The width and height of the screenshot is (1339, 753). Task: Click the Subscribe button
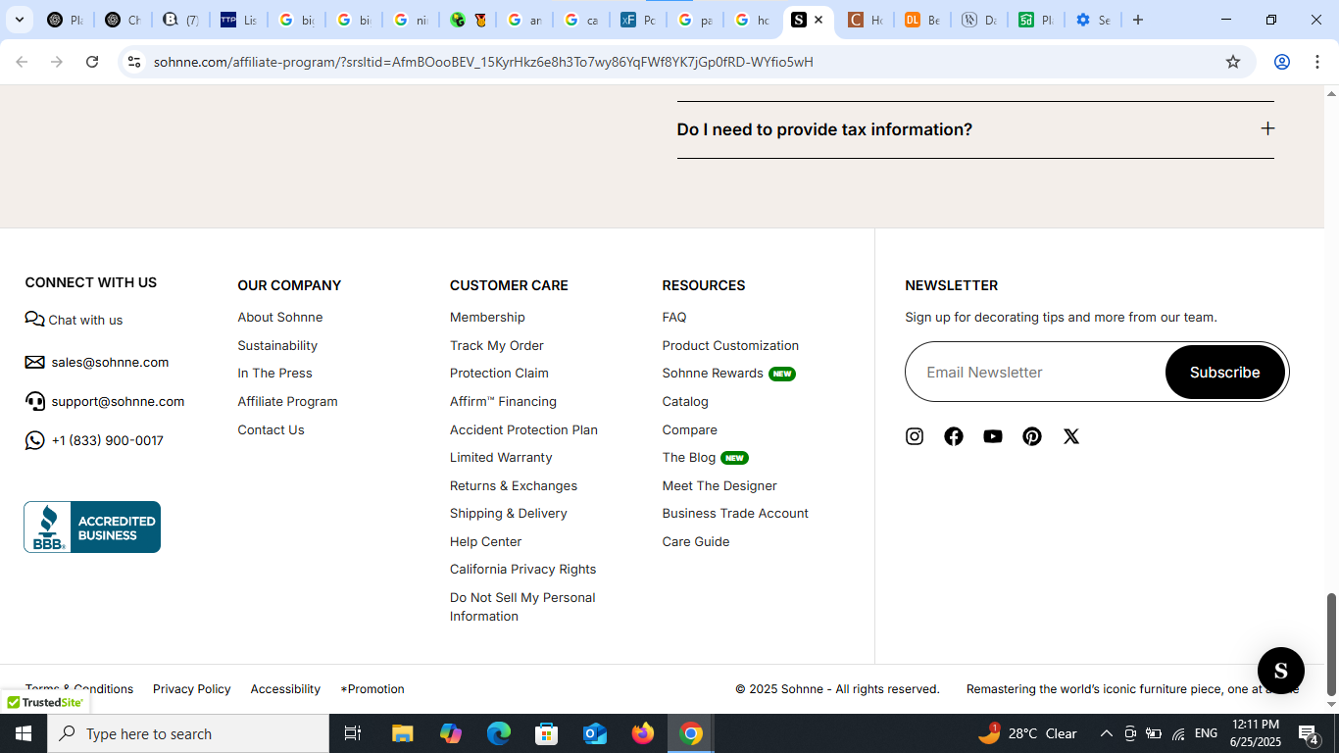pyautogui.click(x=1224, y=372)
